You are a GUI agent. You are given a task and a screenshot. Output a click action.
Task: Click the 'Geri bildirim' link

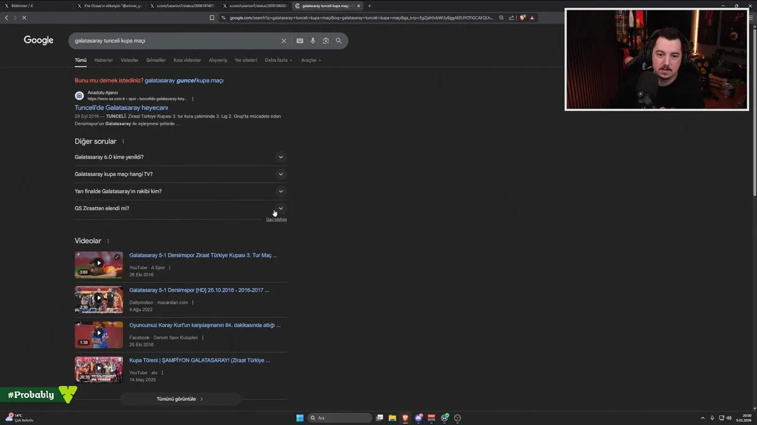point(276,220)
